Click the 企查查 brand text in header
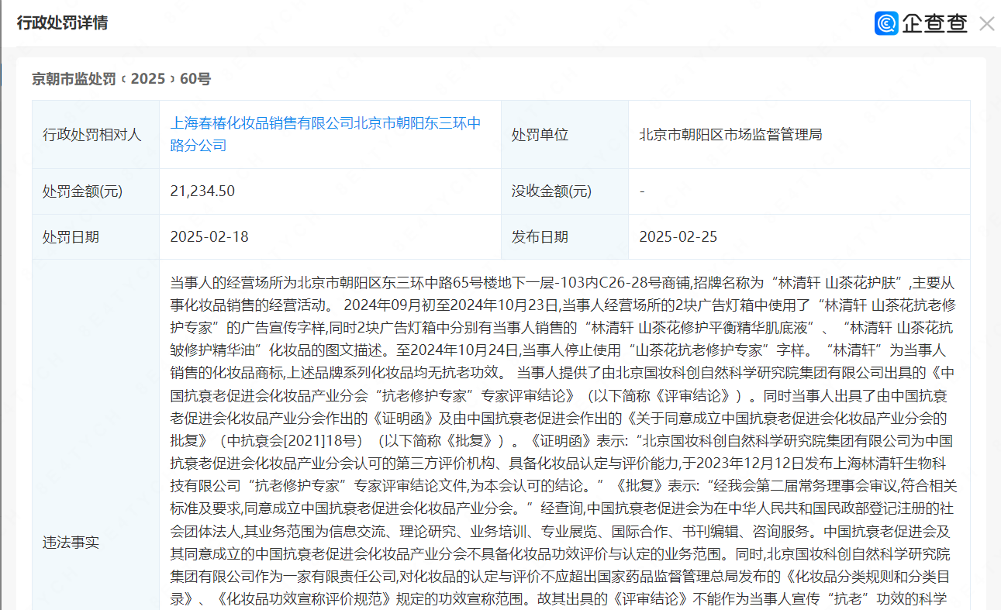This screenshot has height=610, width=1001. (934, 23)
